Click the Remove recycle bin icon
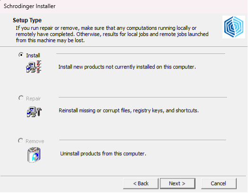The width and height of the screenshot is (248, 193). (34, 155)
